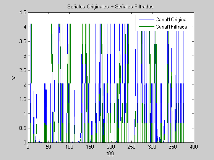The image size is (214, 160).
Task: Click the 250 tick label on x-axis
Action: (131, 147)
